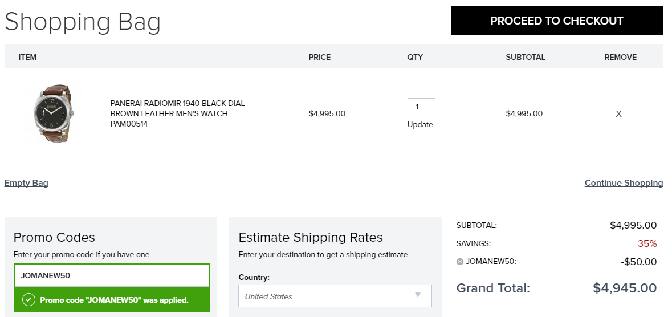Click the Promo Codes heading
The width and height of the screenshot is (672, 317).
[54, 237]
